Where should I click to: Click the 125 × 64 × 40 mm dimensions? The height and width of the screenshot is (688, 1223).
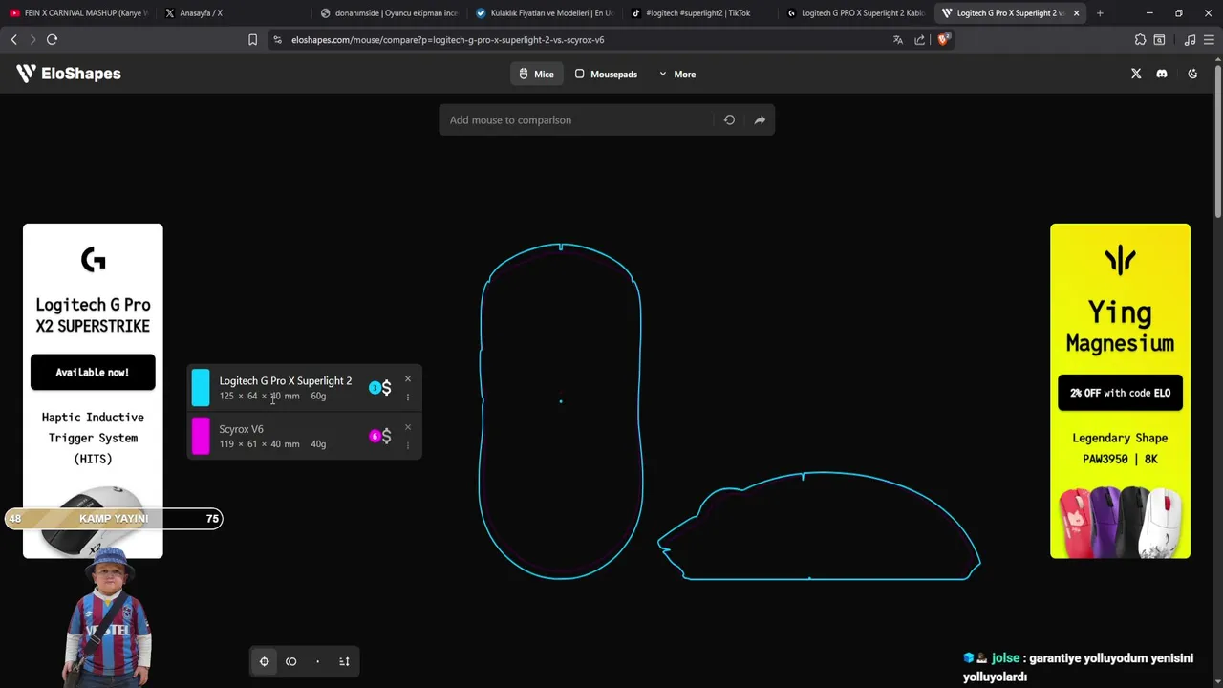pos(259,396)
